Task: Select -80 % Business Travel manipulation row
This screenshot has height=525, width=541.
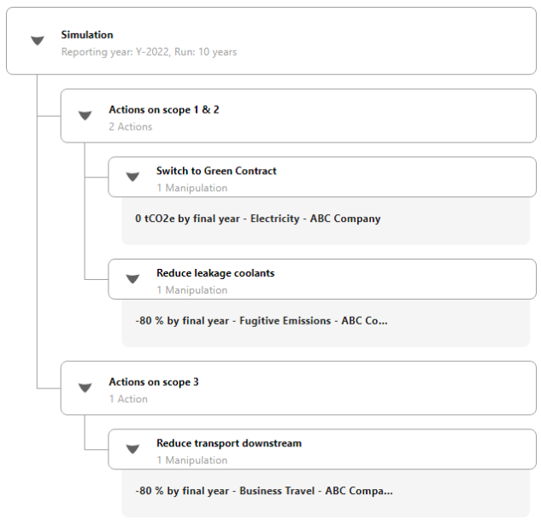Action: [326, 493]
